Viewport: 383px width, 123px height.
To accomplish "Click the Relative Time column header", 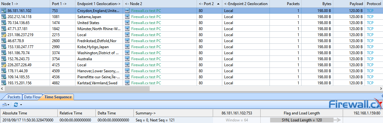I will 76,113.
